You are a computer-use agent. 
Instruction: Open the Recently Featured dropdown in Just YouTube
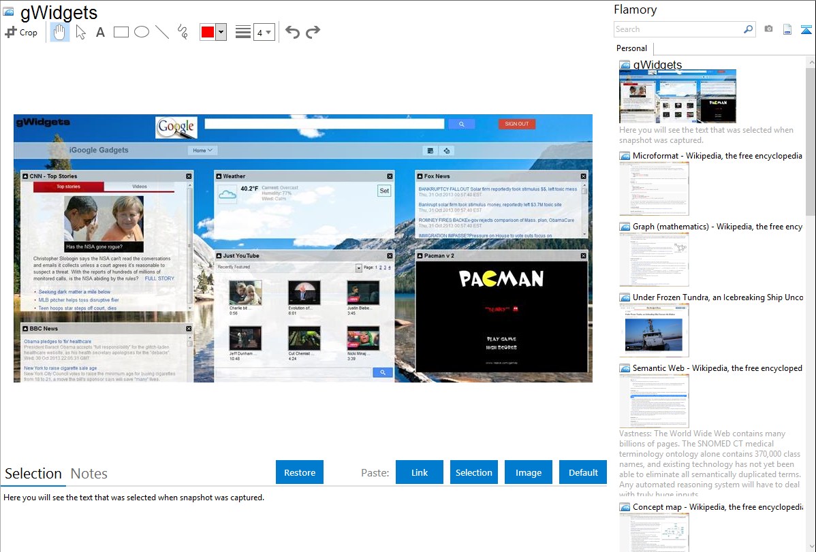click(x=358, y=268)
